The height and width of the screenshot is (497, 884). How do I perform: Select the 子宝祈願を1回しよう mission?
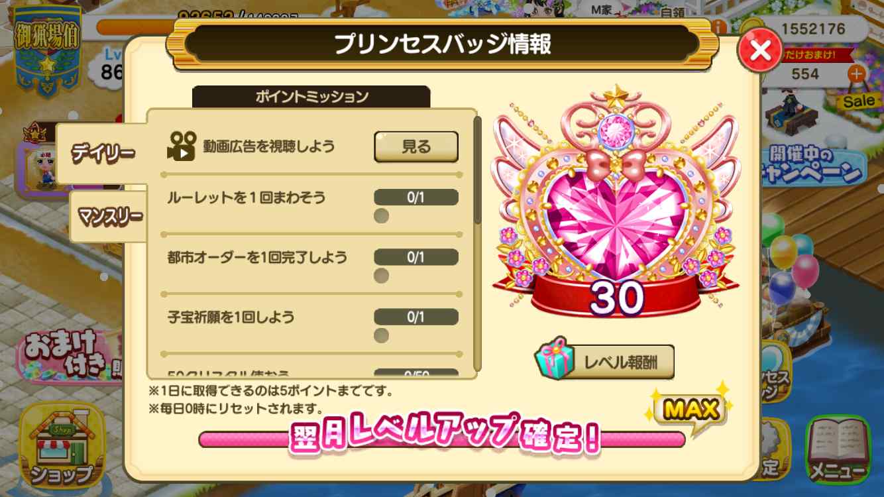coord(312,325)
